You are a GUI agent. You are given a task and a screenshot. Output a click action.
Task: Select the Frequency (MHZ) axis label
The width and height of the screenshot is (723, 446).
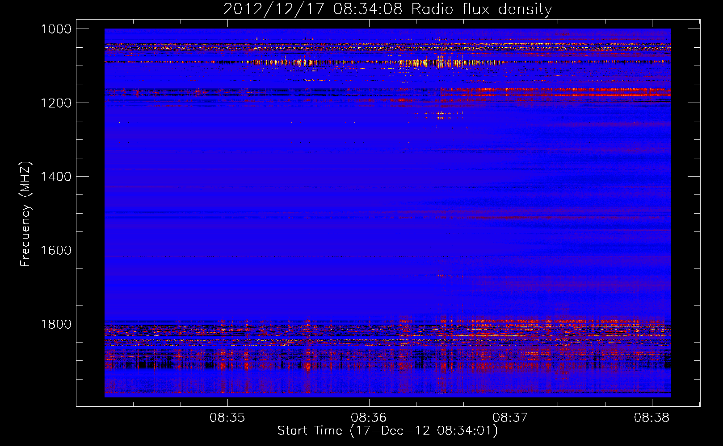tap(26, 214)
